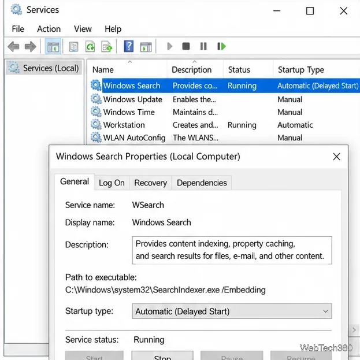Click 'The WLANS...' description text
Screen dimensions: 360x360
(195, 138)
